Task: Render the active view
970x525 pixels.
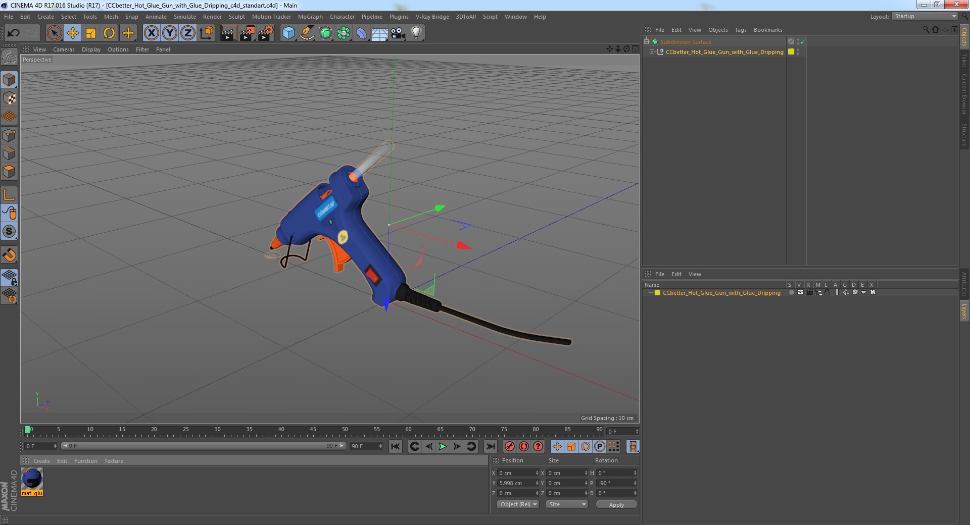Action: pyautogui.click(x=228, y=33)
